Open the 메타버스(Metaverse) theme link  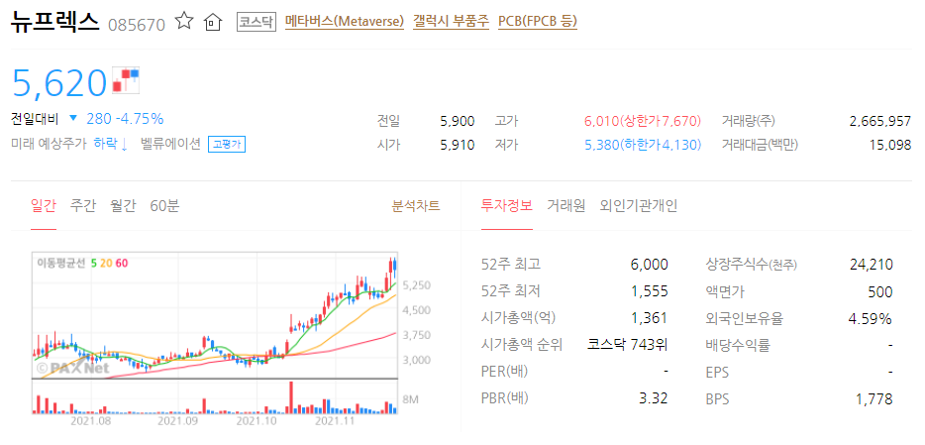[345, 22]
